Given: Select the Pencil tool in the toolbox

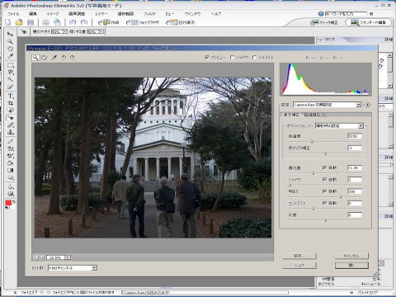Looking at the screenshot, I should (x=10, y=141).
